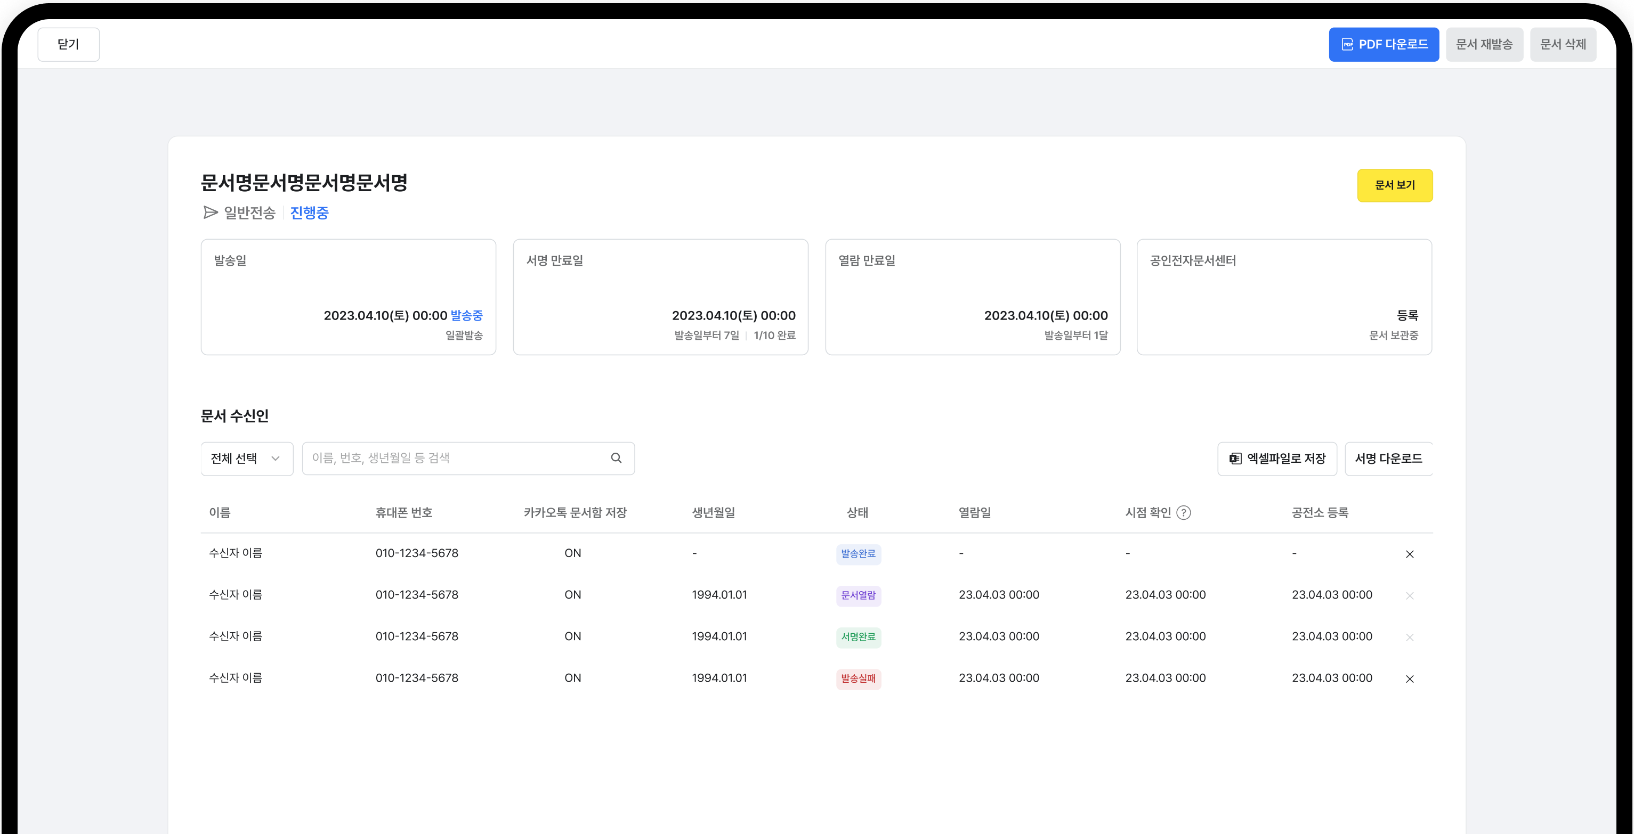
Task: Click the 열람 만료일 info card
Action: click(x=973, y=297)
